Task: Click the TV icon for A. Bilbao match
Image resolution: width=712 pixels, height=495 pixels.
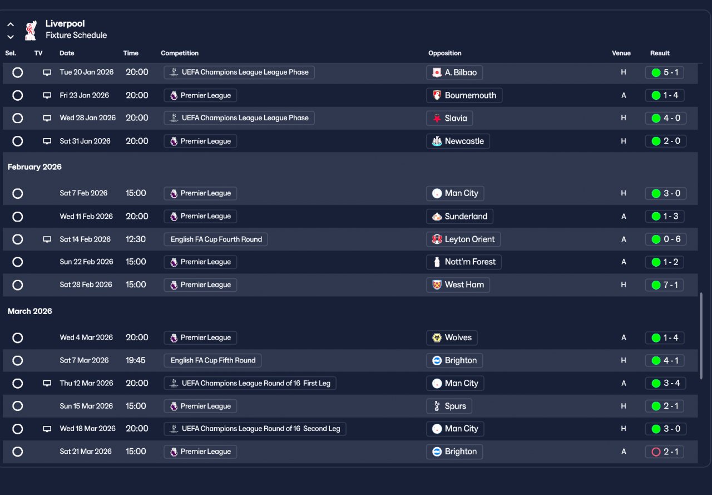Action: pos(47,72)
